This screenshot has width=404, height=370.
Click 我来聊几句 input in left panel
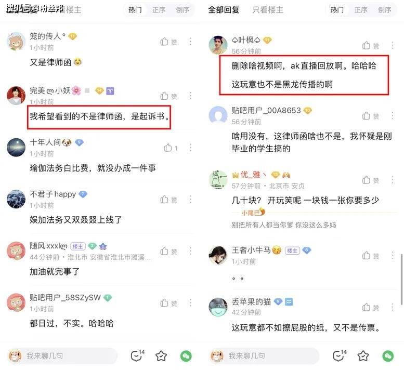coord(62,356)
